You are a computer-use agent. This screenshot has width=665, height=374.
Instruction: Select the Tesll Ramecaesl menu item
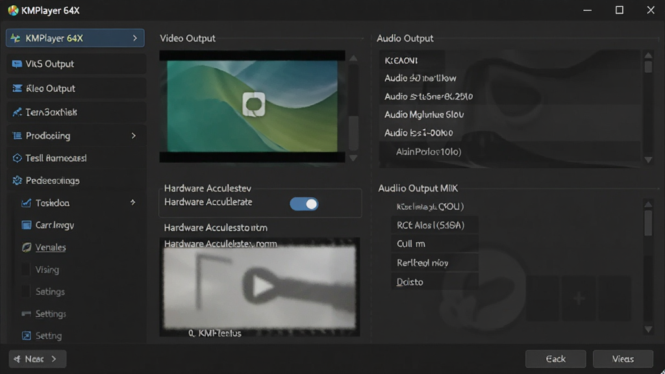tap(77, 158)
